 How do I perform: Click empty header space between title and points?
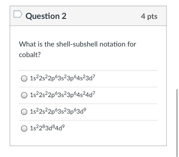102,16
